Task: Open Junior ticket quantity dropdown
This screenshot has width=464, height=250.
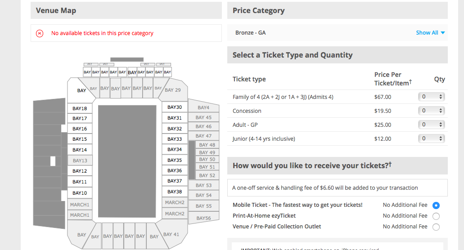Action: [x=432, y=138]
